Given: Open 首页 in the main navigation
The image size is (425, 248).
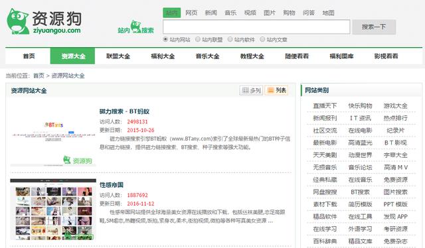Looking at the screenshot, I should click(x=29, y=56).
